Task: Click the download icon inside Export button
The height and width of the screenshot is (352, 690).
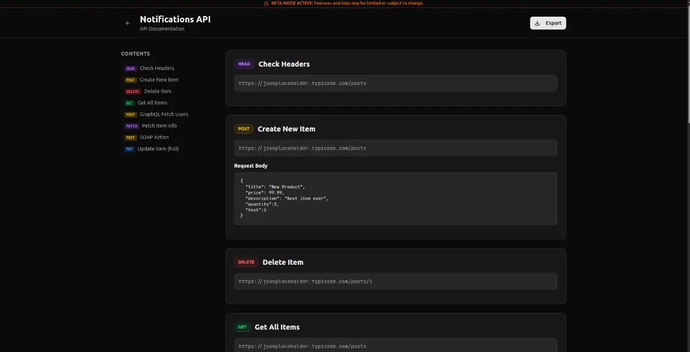Action: pyautogui.click(x=538, y=23)
